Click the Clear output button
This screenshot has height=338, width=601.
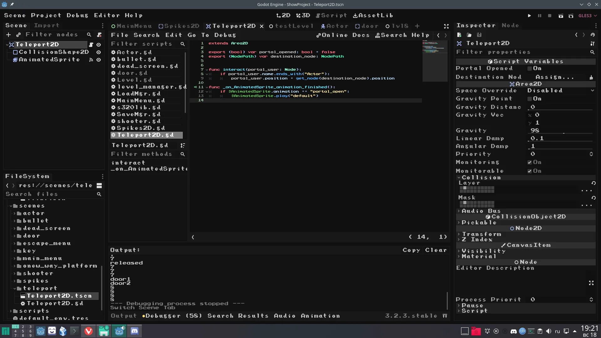click(436, 250)
